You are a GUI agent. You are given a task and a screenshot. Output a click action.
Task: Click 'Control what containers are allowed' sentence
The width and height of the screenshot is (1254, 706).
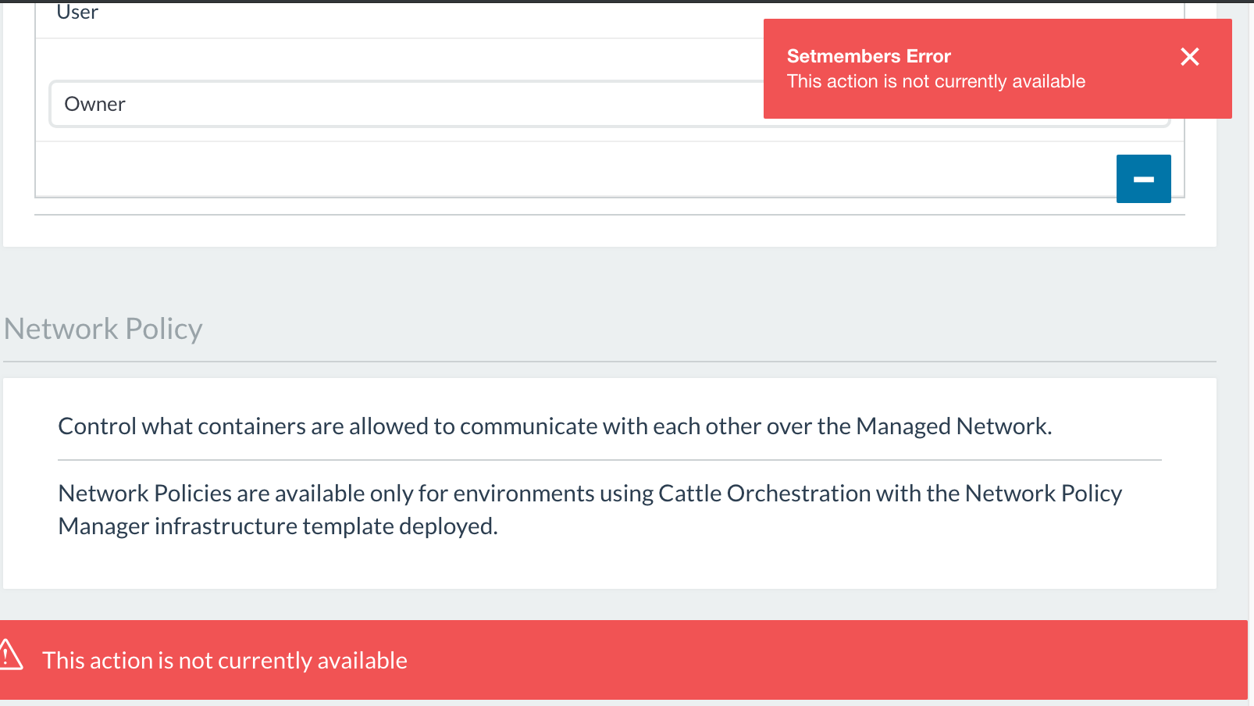click(555, 426)
